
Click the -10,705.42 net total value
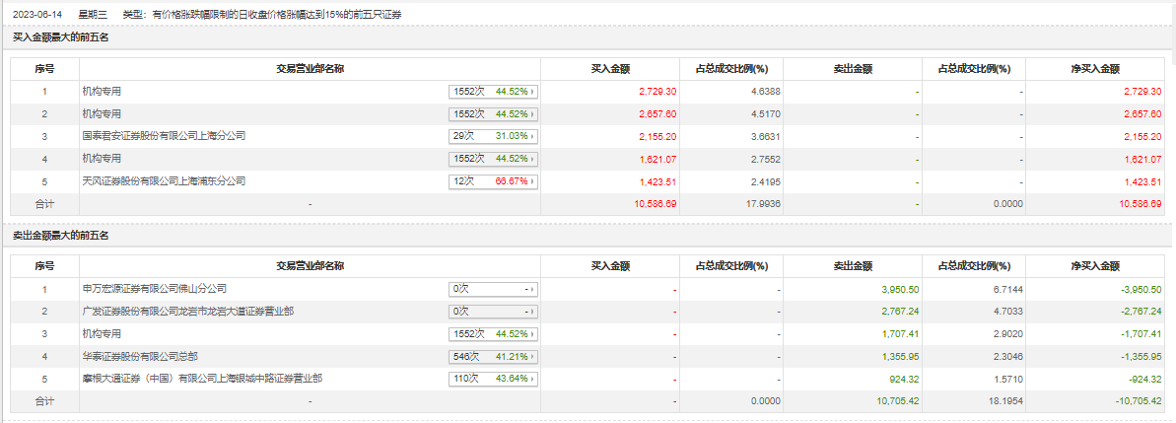tap(1139, 400)
